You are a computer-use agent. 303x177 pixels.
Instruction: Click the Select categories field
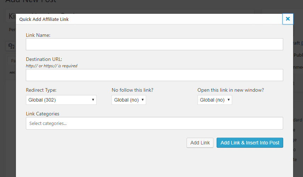click(154, 123)
